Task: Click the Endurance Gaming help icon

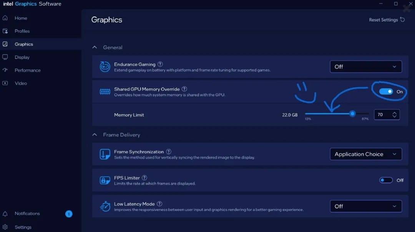Action: point(160,64)
